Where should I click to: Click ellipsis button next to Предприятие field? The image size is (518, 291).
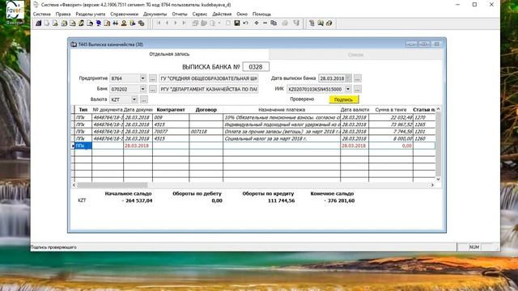(153, 78)
